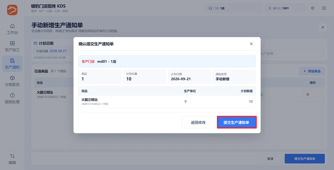Go to 生产加工 in the sidebar
Screen dimensions: 334x170
pyautogui.click(x=12, y=46)
